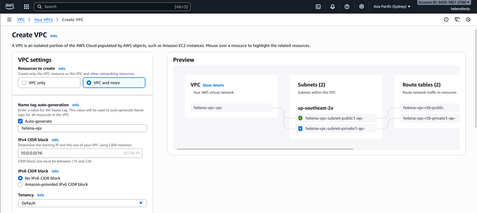Open the info panel circle icon

coord(446,20)
